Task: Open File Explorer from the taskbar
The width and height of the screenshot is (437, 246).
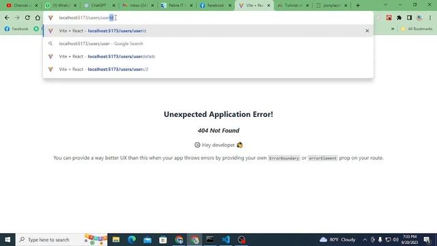Action: coord(116,240)
